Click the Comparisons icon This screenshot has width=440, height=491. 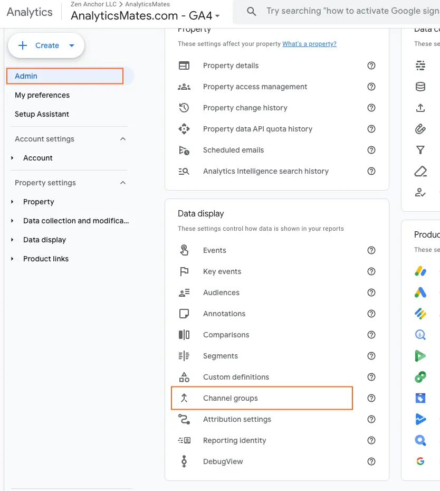click(x=184, y=335)
